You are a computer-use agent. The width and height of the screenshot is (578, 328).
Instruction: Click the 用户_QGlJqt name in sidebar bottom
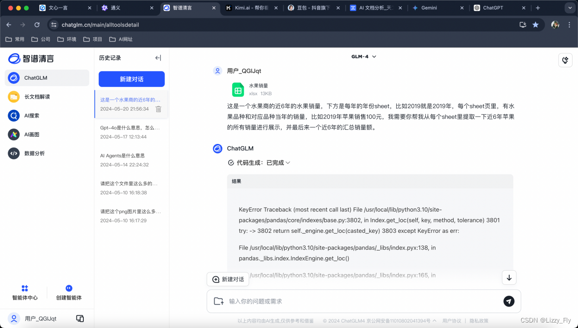click(41, 318)
